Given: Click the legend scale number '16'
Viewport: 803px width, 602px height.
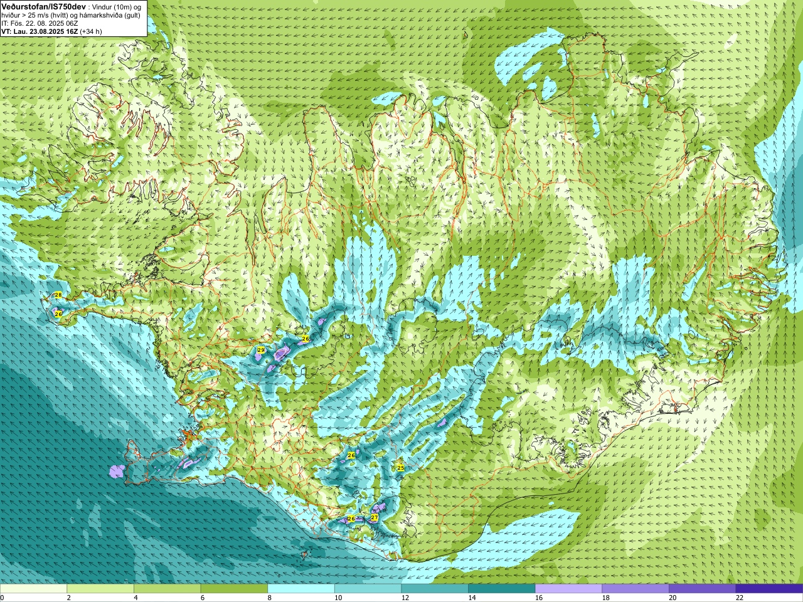Looking at the screenshot, I should 539,598.
